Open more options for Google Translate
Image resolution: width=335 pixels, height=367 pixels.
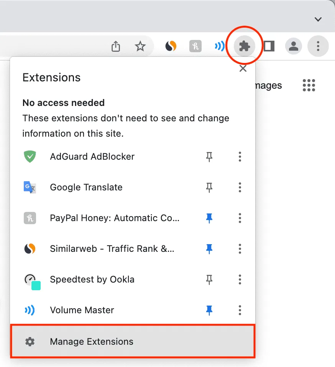(x=240, y=187)
